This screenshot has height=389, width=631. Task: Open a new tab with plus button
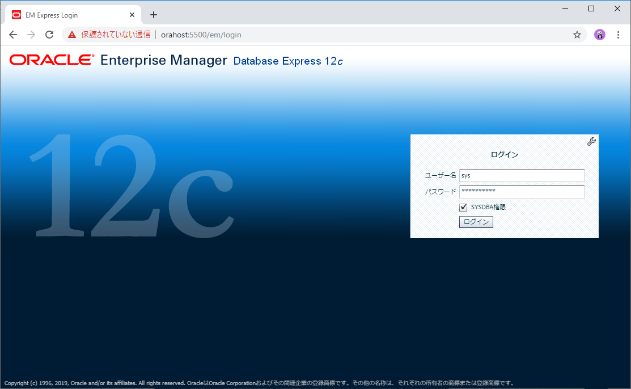tap(153, 15)
